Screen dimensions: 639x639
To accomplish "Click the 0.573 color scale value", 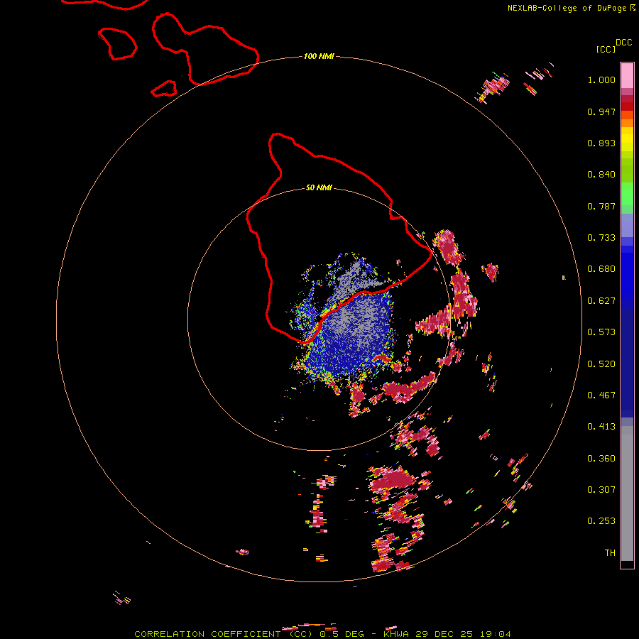I will point(601,332).
